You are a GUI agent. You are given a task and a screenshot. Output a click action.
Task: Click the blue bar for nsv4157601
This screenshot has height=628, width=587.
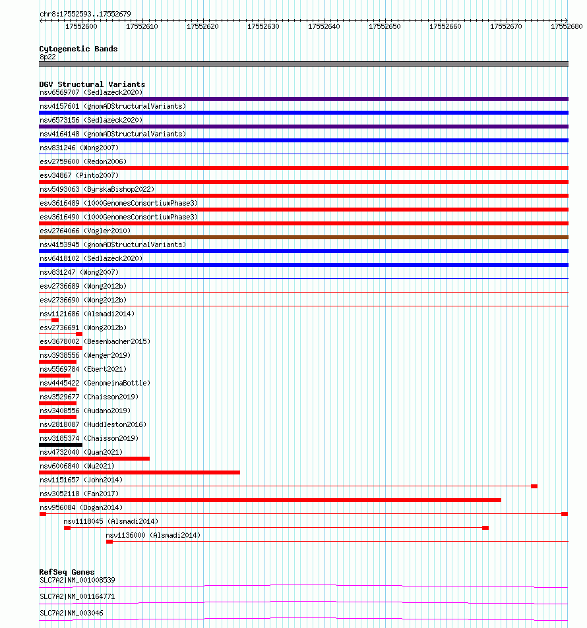303,113
